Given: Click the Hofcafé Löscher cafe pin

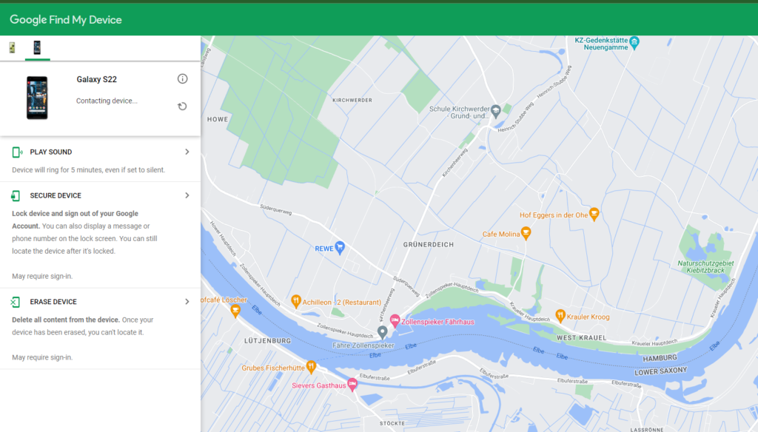Looking at the screenshot, I should (x=235, y=310).
